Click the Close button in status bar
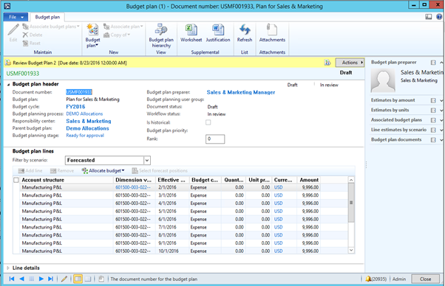This screenshot has height=286, width=445. (x=426, y=279)
